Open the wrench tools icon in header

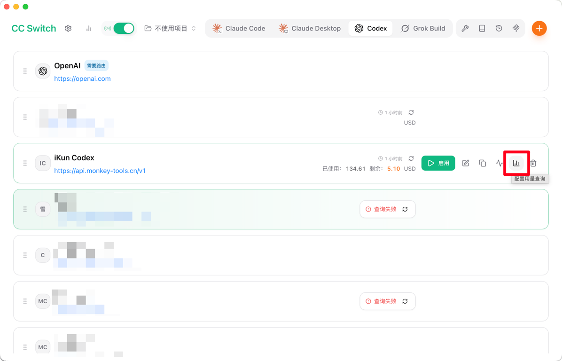point(465,28)
